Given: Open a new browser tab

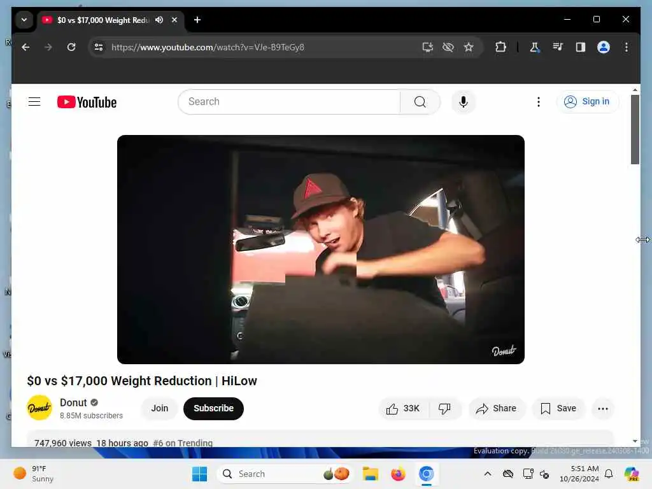Looking at the screenshot, I should pos(197,20).
